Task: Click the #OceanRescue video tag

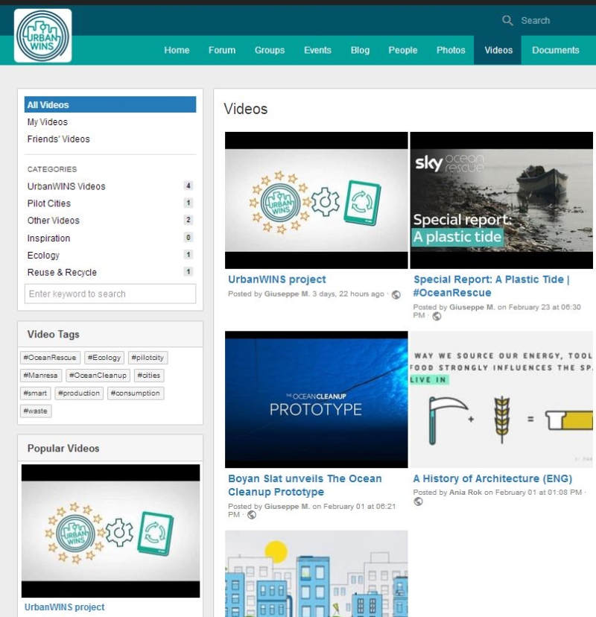Action: (50, 358)
